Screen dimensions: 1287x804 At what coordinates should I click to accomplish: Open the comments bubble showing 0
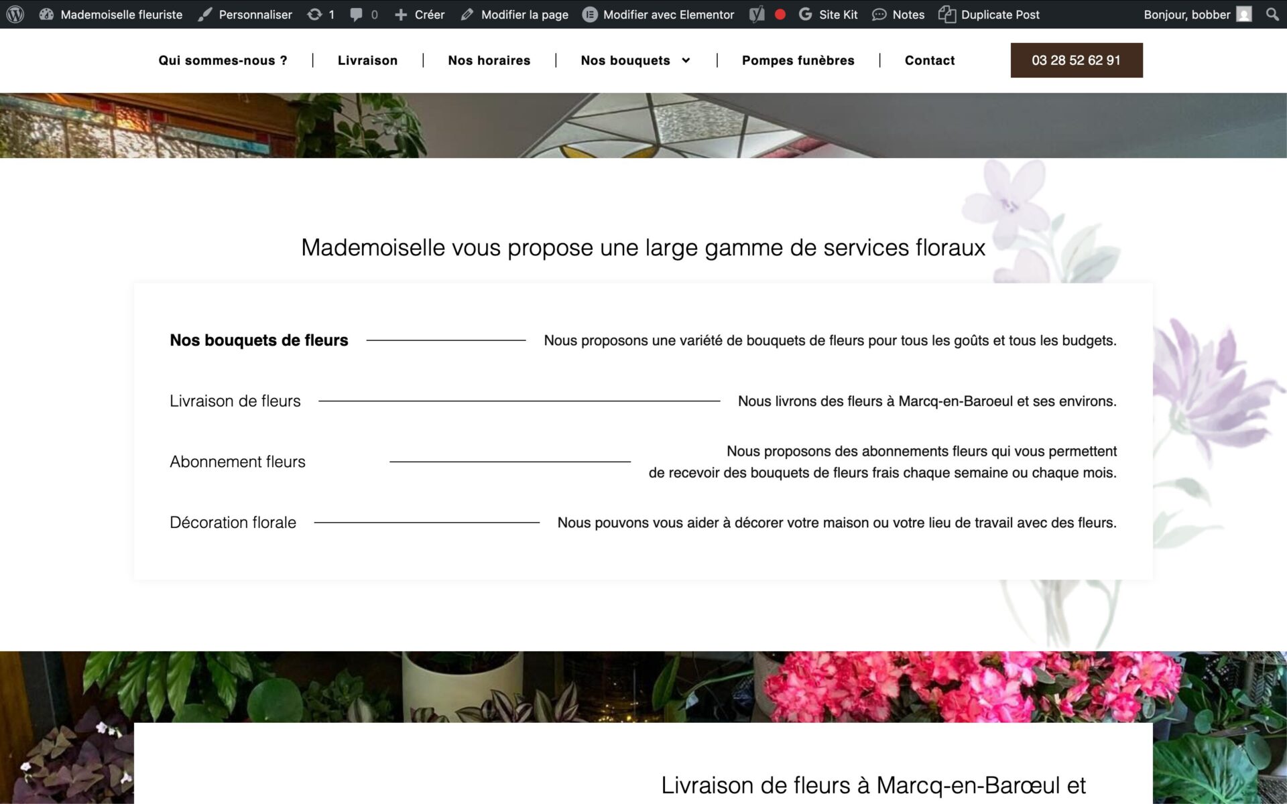pyautogui.click(x=364, y=14)
